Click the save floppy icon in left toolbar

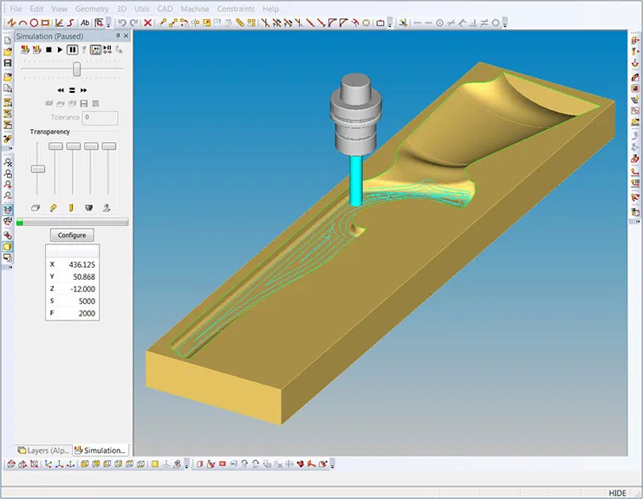8,62
